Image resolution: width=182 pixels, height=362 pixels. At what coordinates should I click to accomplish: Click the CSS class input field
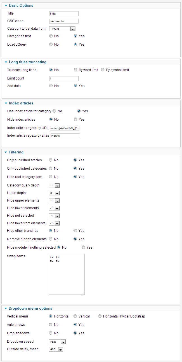64,21
